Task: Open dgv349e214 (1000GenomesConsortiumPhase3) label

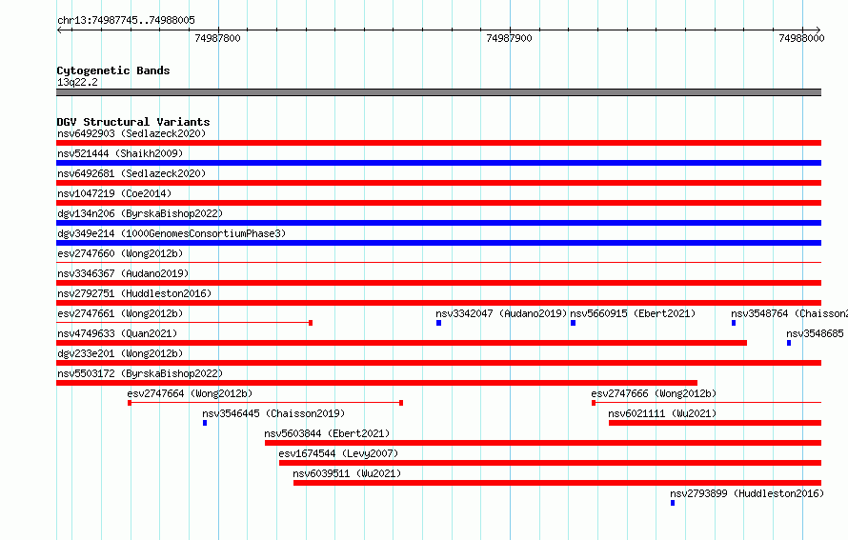Action: 172,233
